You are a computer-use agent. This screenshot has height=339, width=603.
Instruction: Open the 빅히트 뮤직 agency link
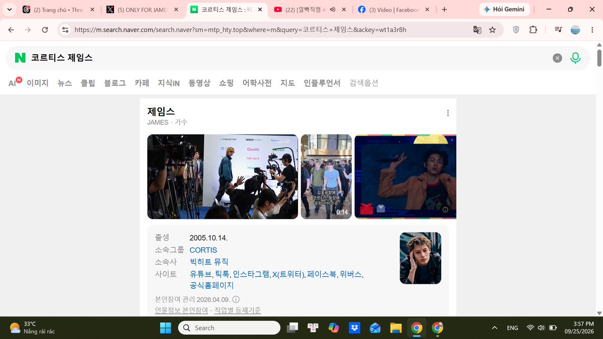[x=209, y=262]
